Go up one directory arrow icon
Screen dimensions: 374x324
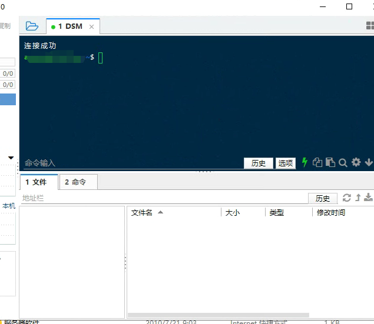[358, 198]
